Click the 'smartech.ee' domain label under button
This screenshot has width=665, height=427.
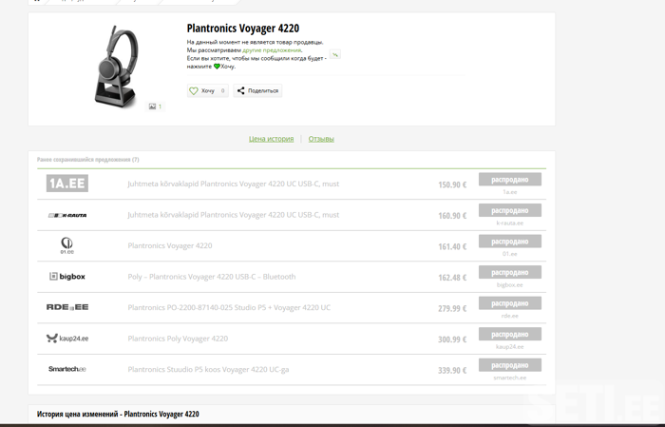[x=510, y=378]
